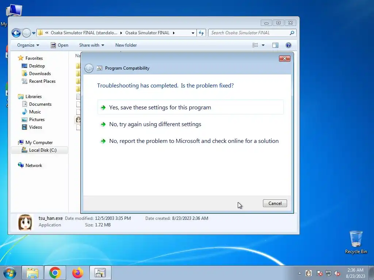Image resolution: width=374 pixels, height=280 pixels.
Task: Click Osaka Simulator FINAL breadcrumb segment
Action: [x=147, y=33]
